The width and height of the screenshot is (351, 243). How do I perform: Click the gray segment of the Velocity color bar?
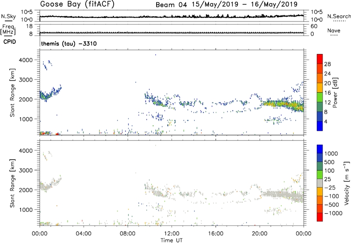pos(320,183)
